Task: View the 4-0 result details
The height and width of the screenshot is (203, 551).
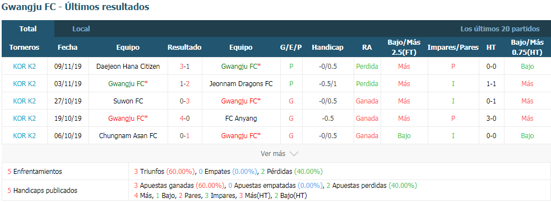Action: (x=184, y=118)
